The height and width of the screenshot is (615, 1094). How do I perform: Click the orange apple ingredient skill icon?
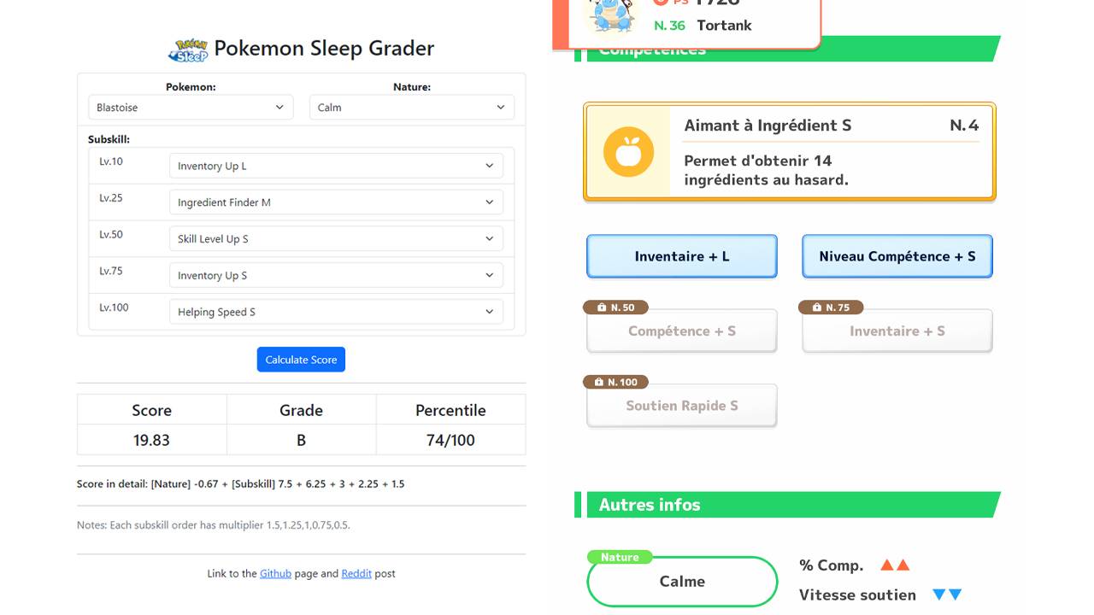pos(628,152)
